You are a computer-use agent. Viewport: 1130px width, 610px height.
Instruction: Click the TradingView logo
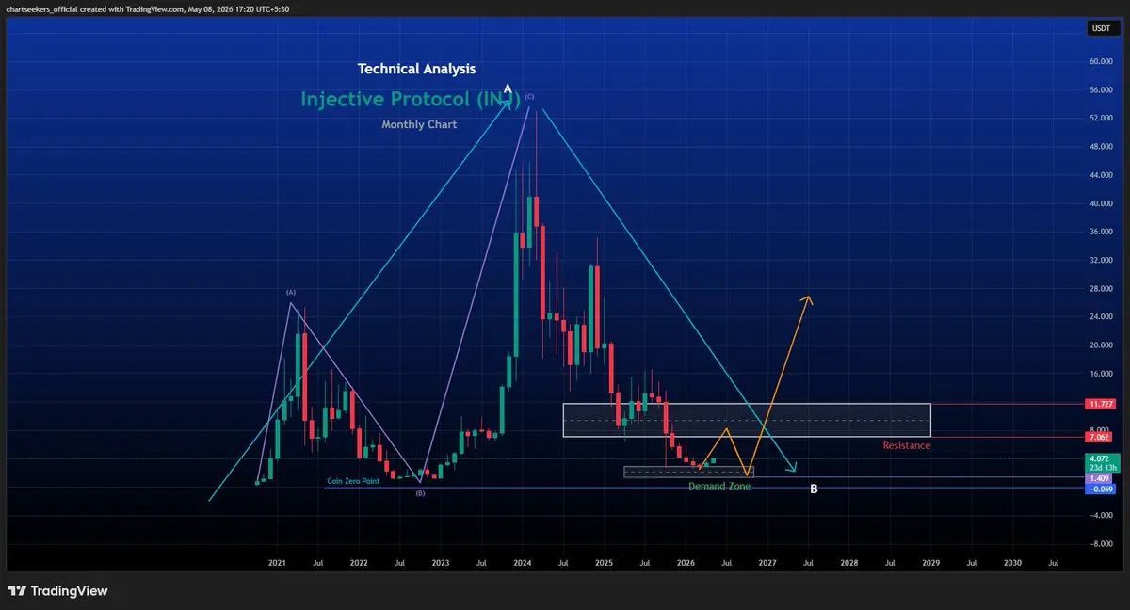click(58, 591)
